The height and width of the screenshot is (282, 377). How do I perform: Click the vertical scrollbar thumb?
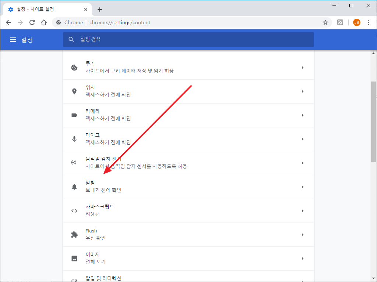click(x=373, y=122)
